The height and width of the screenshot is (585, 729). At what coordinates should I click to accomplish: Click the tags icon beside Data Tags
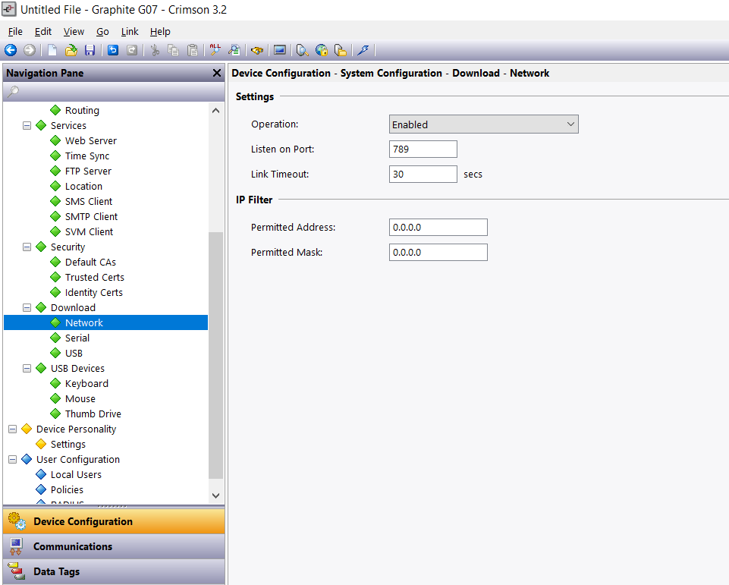pos(16,571)
